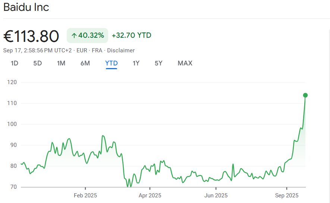Image resolution: width=330 pixels, height=203 pixels.
Task: Click the Baidu Inc title
Action: click(26, 7)
